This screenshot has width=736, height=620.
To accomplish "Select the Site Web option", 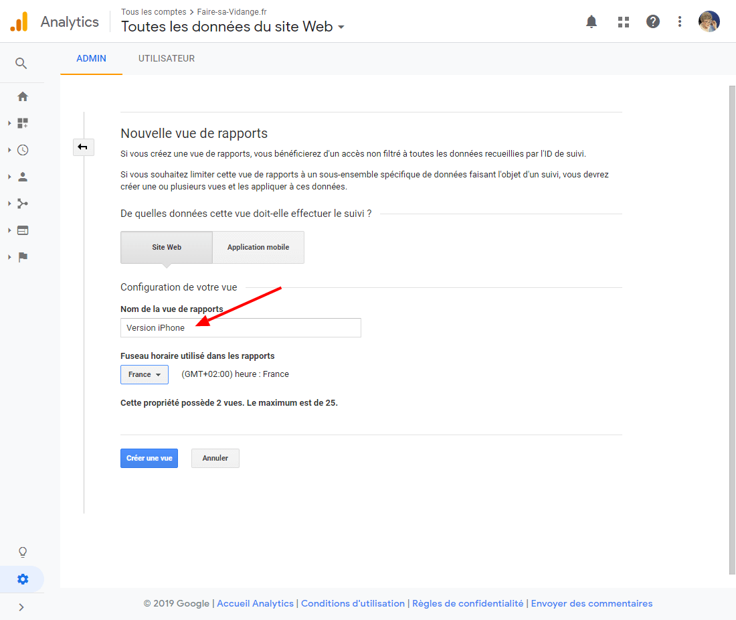I will click(166, 247).
